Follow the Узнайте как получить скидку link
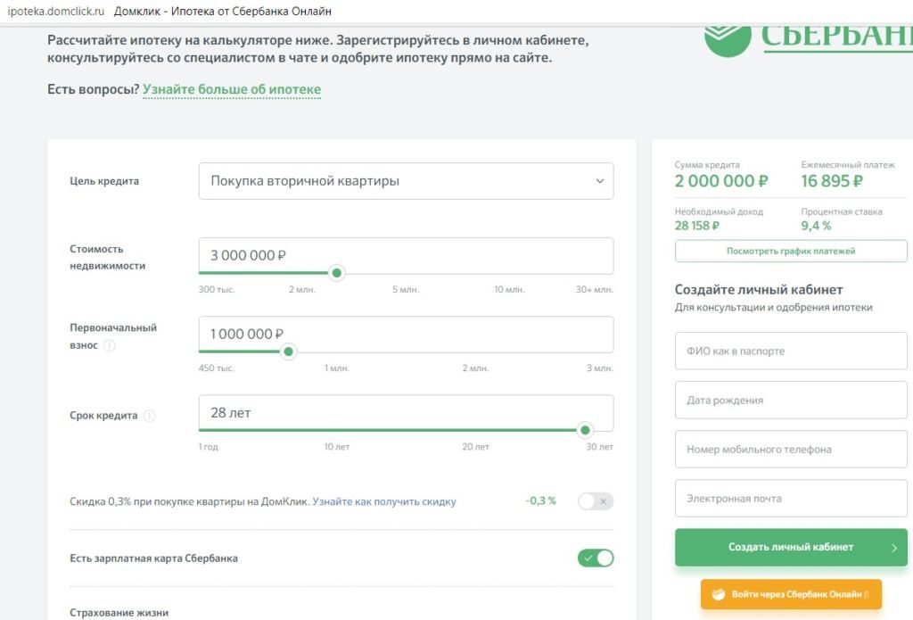The width and height of the screenshot is (913, 620). pos(384,501)
